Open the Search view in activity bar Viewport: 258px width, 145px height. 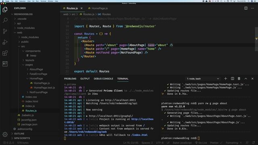coord(5,20)
